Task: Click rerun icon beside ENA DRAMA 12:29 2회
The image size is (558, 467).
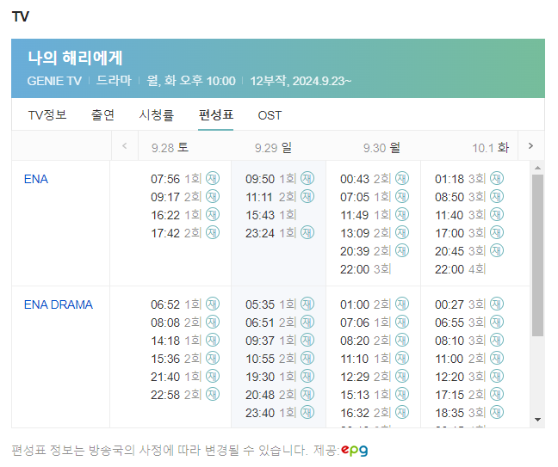Action: [402, 377]
